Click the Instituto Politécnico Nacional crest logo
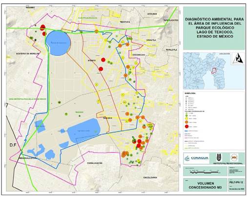Image resolution: width=247 pixels, height=197 pixels. 219,158
